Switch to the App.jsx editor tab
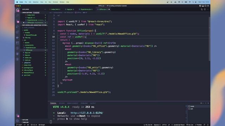This screenshot has width=225, height=126. [x=70, y=9]
